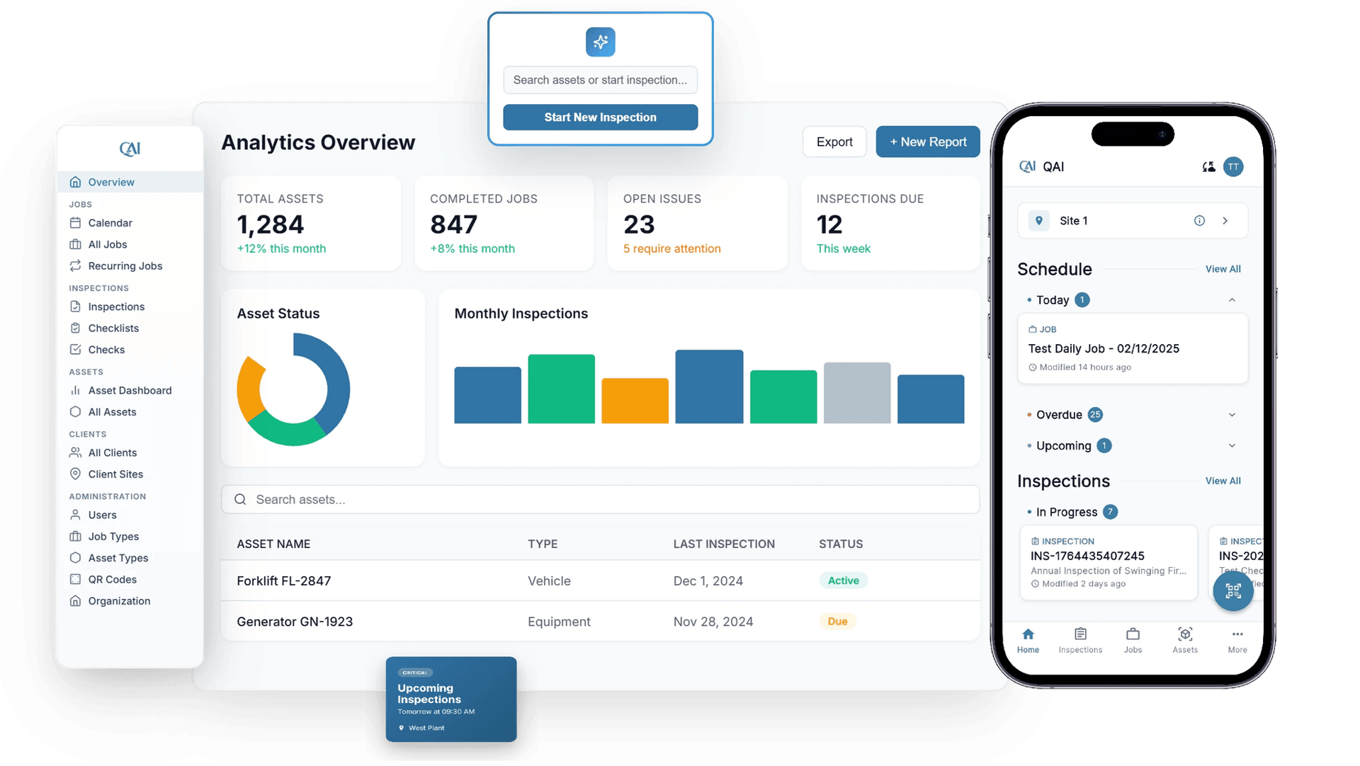1360x766 pixels.
Task: Select Overview in the sidebar
Action: tap(130, 182)
